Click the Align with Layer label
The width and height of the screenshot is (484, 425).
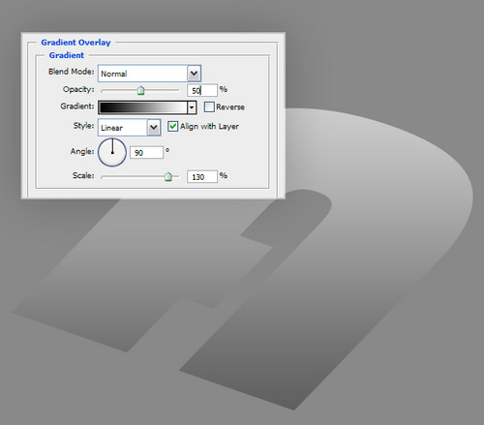209,126
